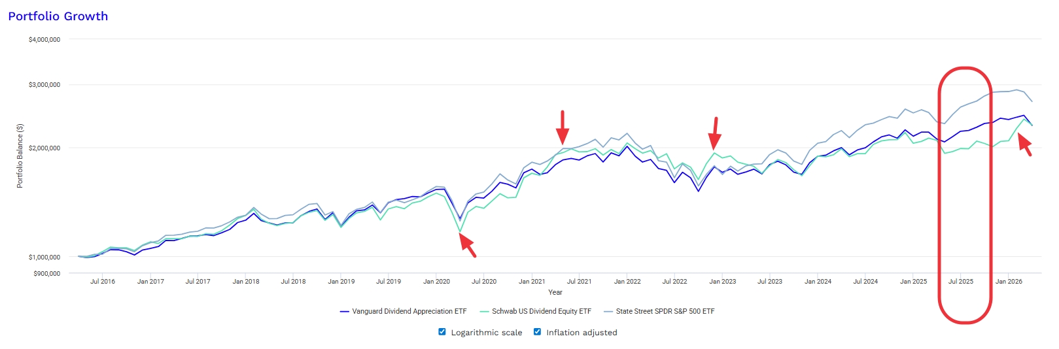The width and height of the screenshot is (1059, 349).
Task: Click the Jul 2016 x-axis label
Action: (103, 282)
